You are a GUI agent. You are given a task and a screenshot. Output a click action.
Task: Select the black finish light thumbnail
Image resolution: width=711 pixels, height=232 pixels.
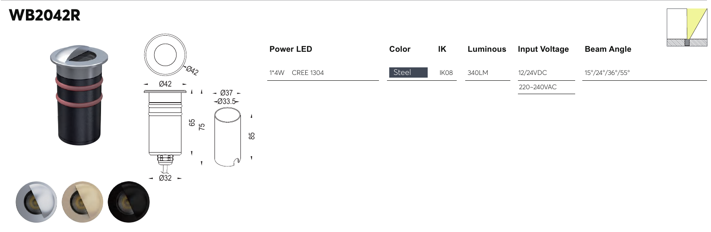click(x=129, y=202)
